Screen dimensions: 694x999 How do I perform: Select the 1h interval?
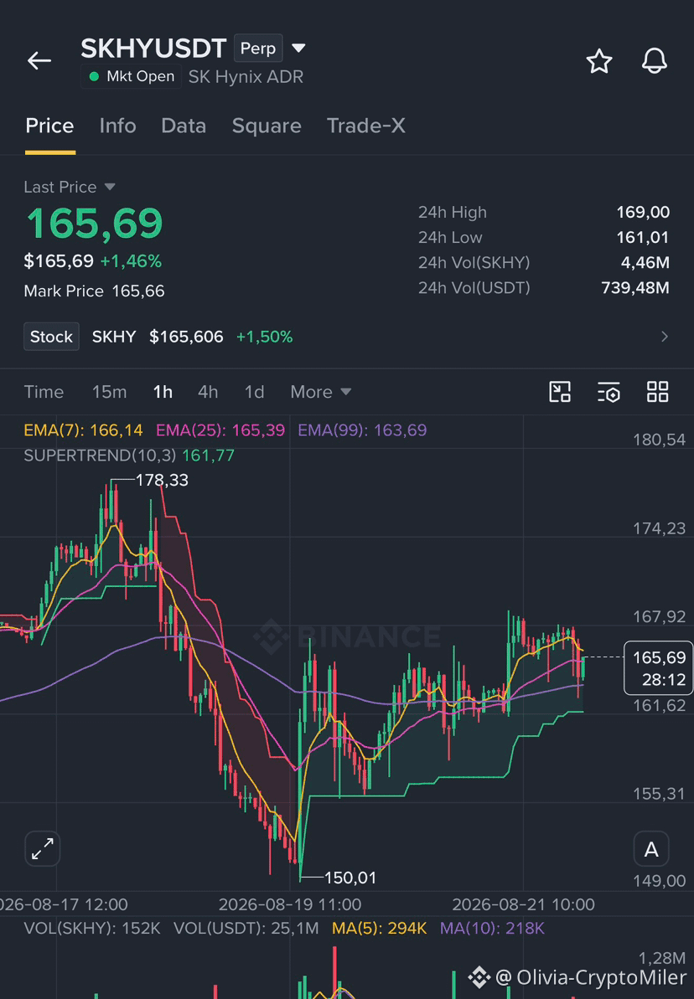pos(163,392)
